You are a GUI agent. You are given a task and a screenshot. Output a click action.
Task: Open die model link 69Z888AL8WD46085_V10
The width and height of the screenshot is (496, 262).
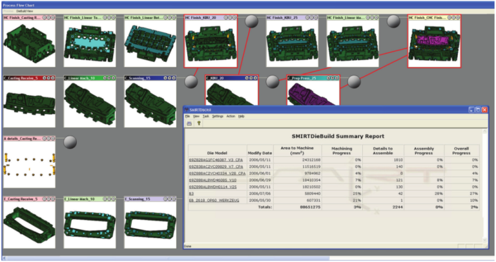pos(212,180)
